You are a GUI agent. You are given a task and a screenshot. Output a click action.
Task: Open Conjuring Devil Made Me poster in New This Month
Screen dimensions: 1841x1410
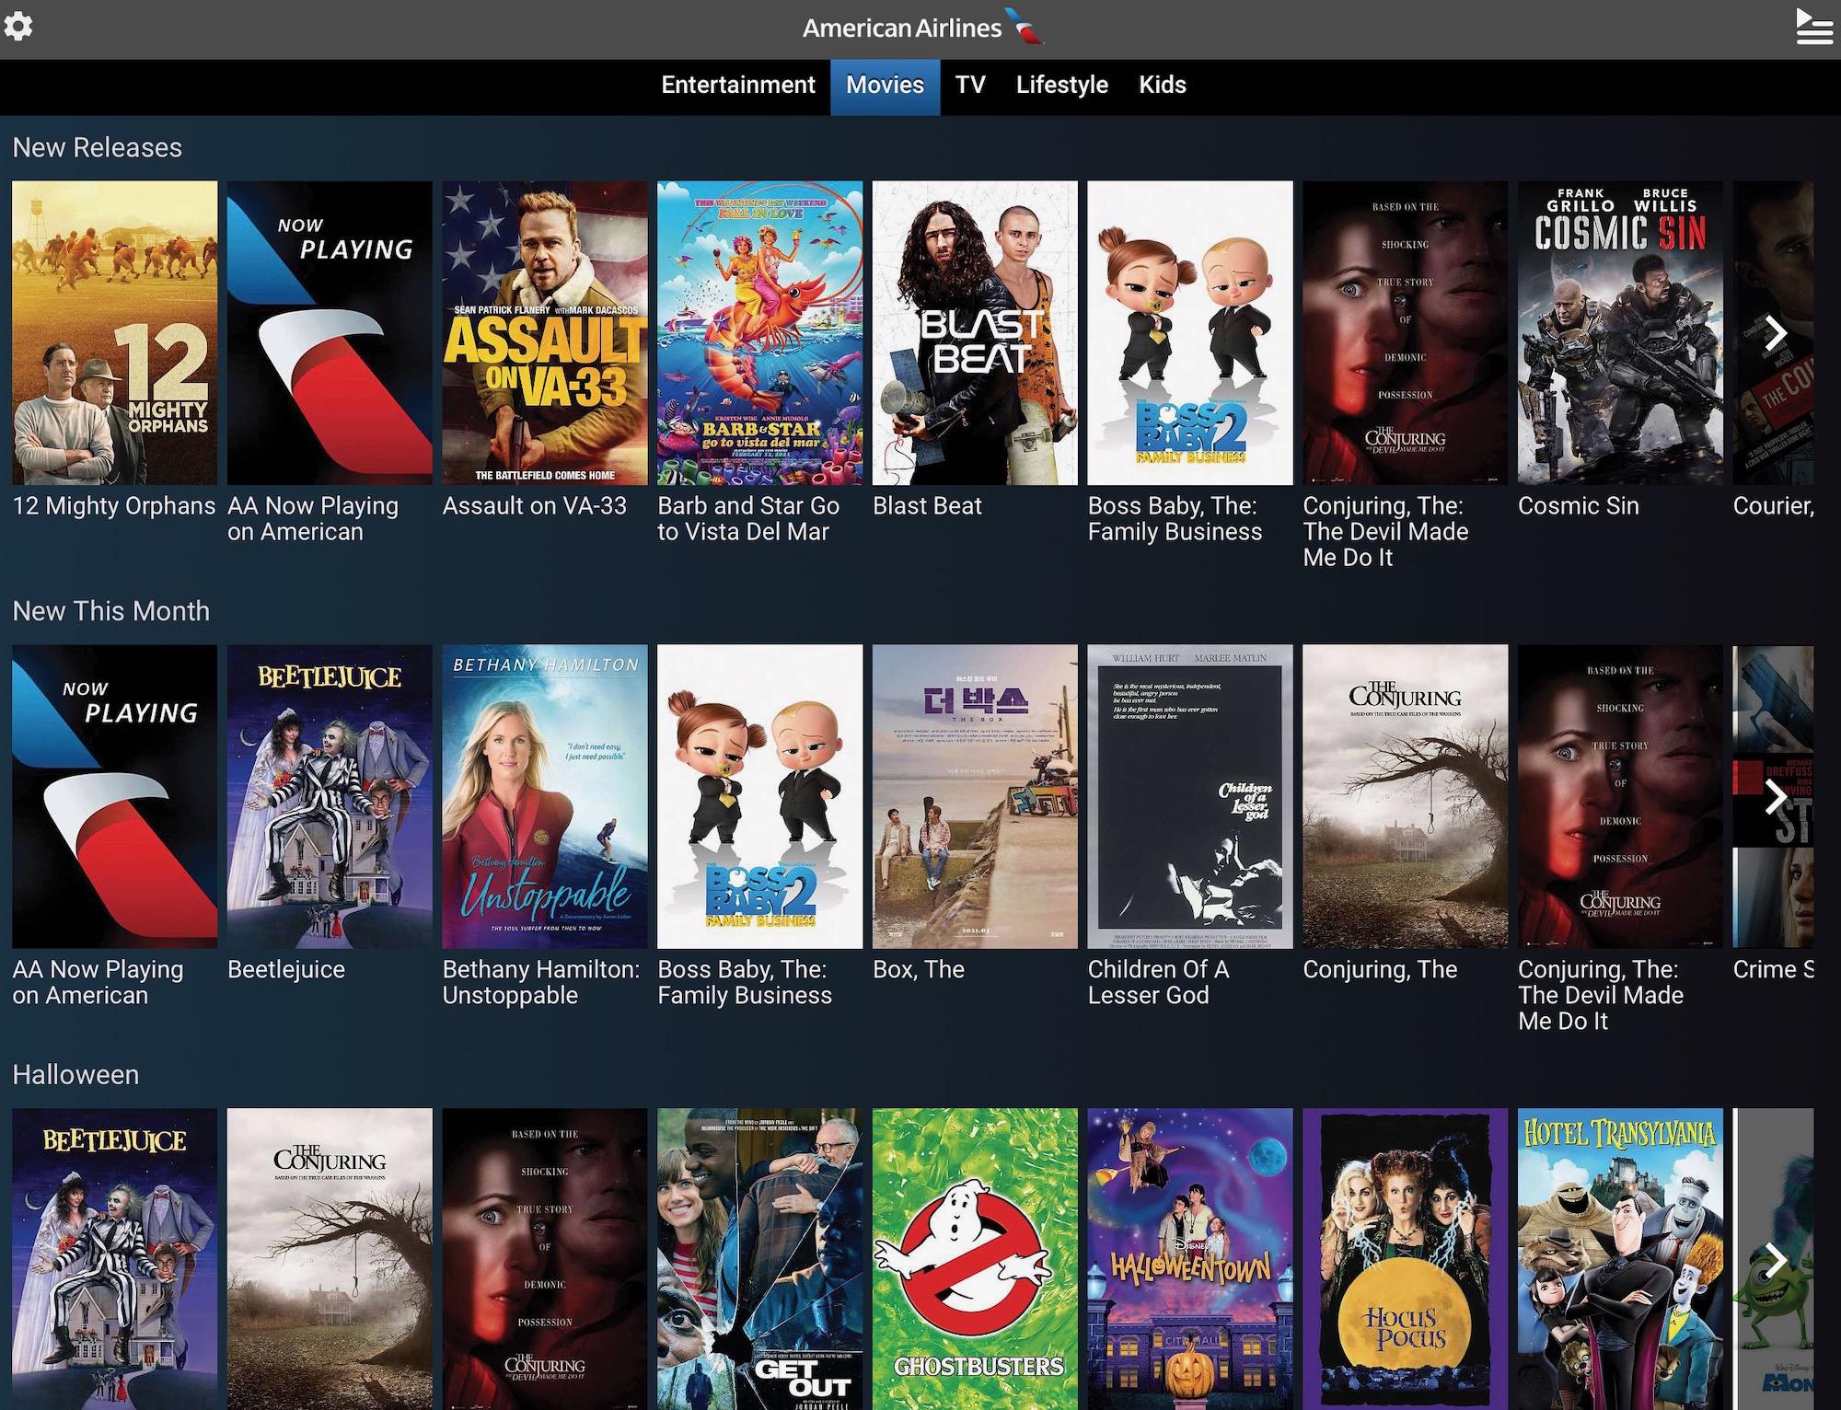[1620, 797]
